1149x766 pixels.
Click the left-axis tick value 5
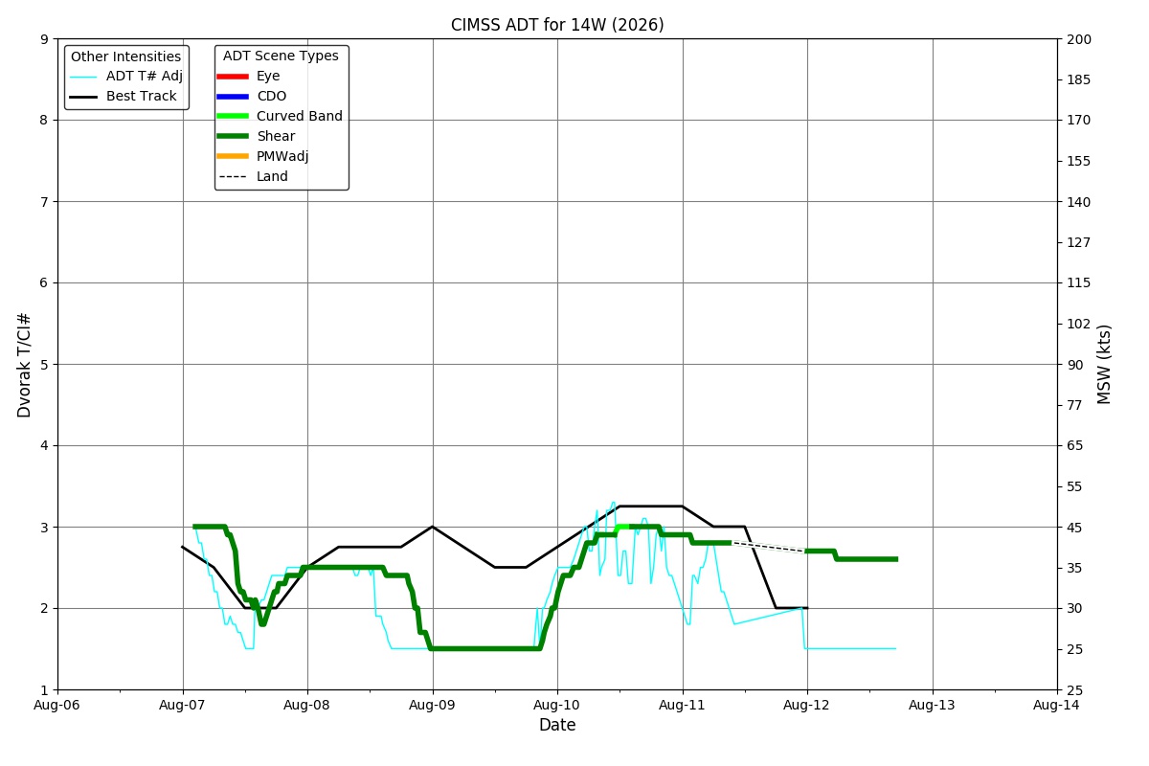(x=44, y=365)
